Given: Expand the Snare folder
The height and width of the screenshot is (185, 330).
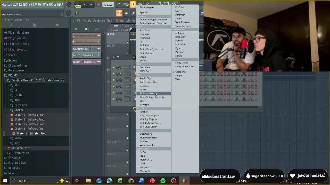Looking at the screenshot, I should [16, 138].
